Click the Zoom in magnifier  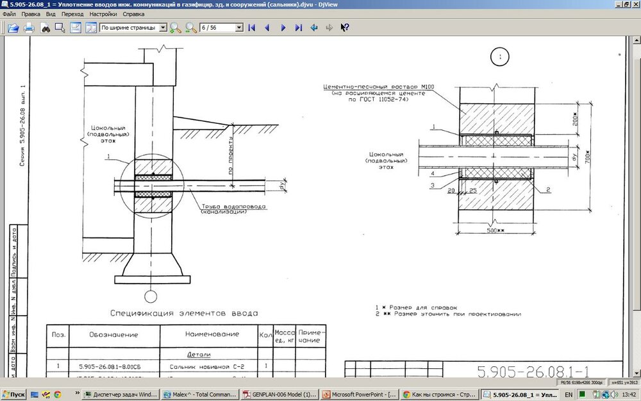pos(176,28)
